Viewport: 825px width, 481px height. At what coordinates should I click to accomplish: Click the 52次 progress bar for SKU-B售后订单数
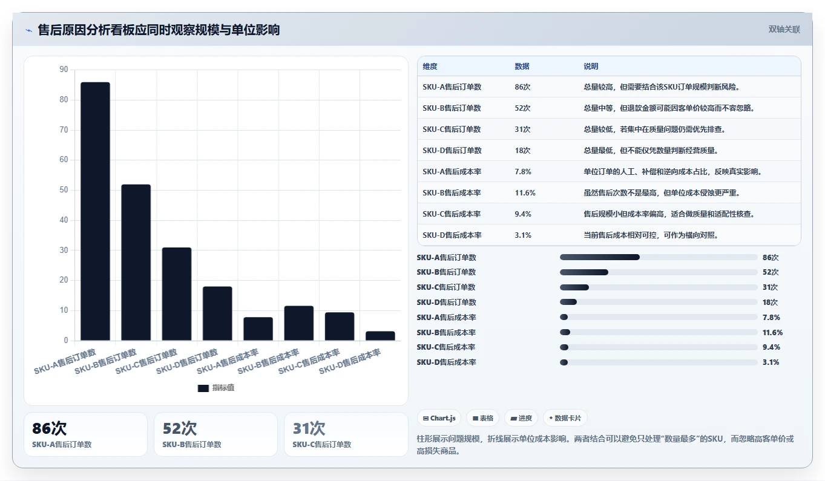[659, 272]
